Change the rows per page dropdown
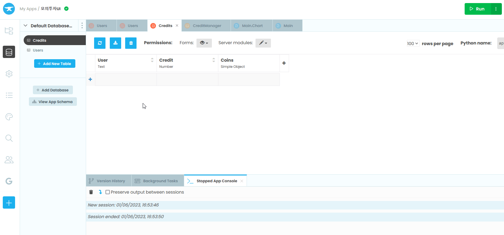Viewport: 504px width, 235px height. 413,43
